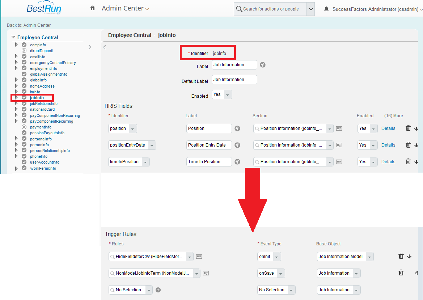Viewport: 423px width, 300px height.
Task: Select personalInfo in the tree
Action: [41, 139]
